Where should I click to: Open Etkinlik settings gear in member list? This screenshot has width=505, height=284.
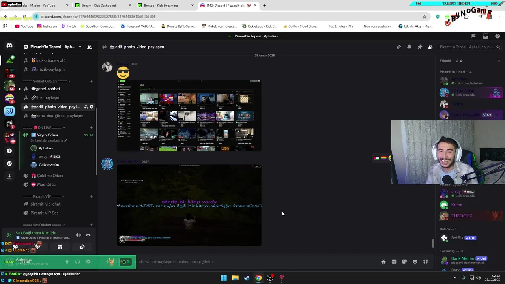coord(461,61)
